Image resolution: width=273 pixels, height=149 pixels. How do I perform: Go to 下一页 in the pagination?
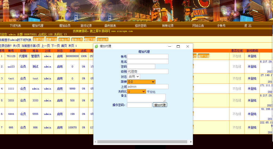coord(55,46)
